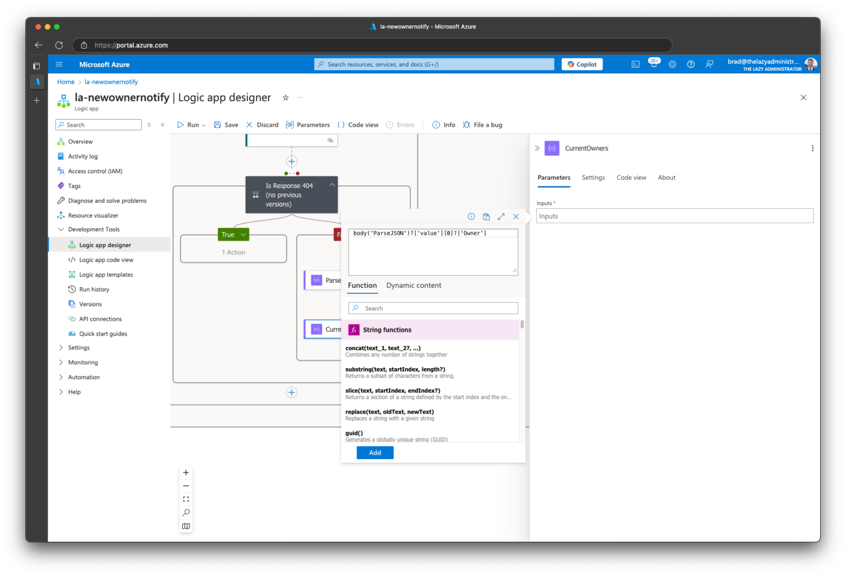Switch to the Settings tab in CurrentOwners
The width and height of the screenshot is (846, 576).
pyautogui.click(x=593, y=177)
